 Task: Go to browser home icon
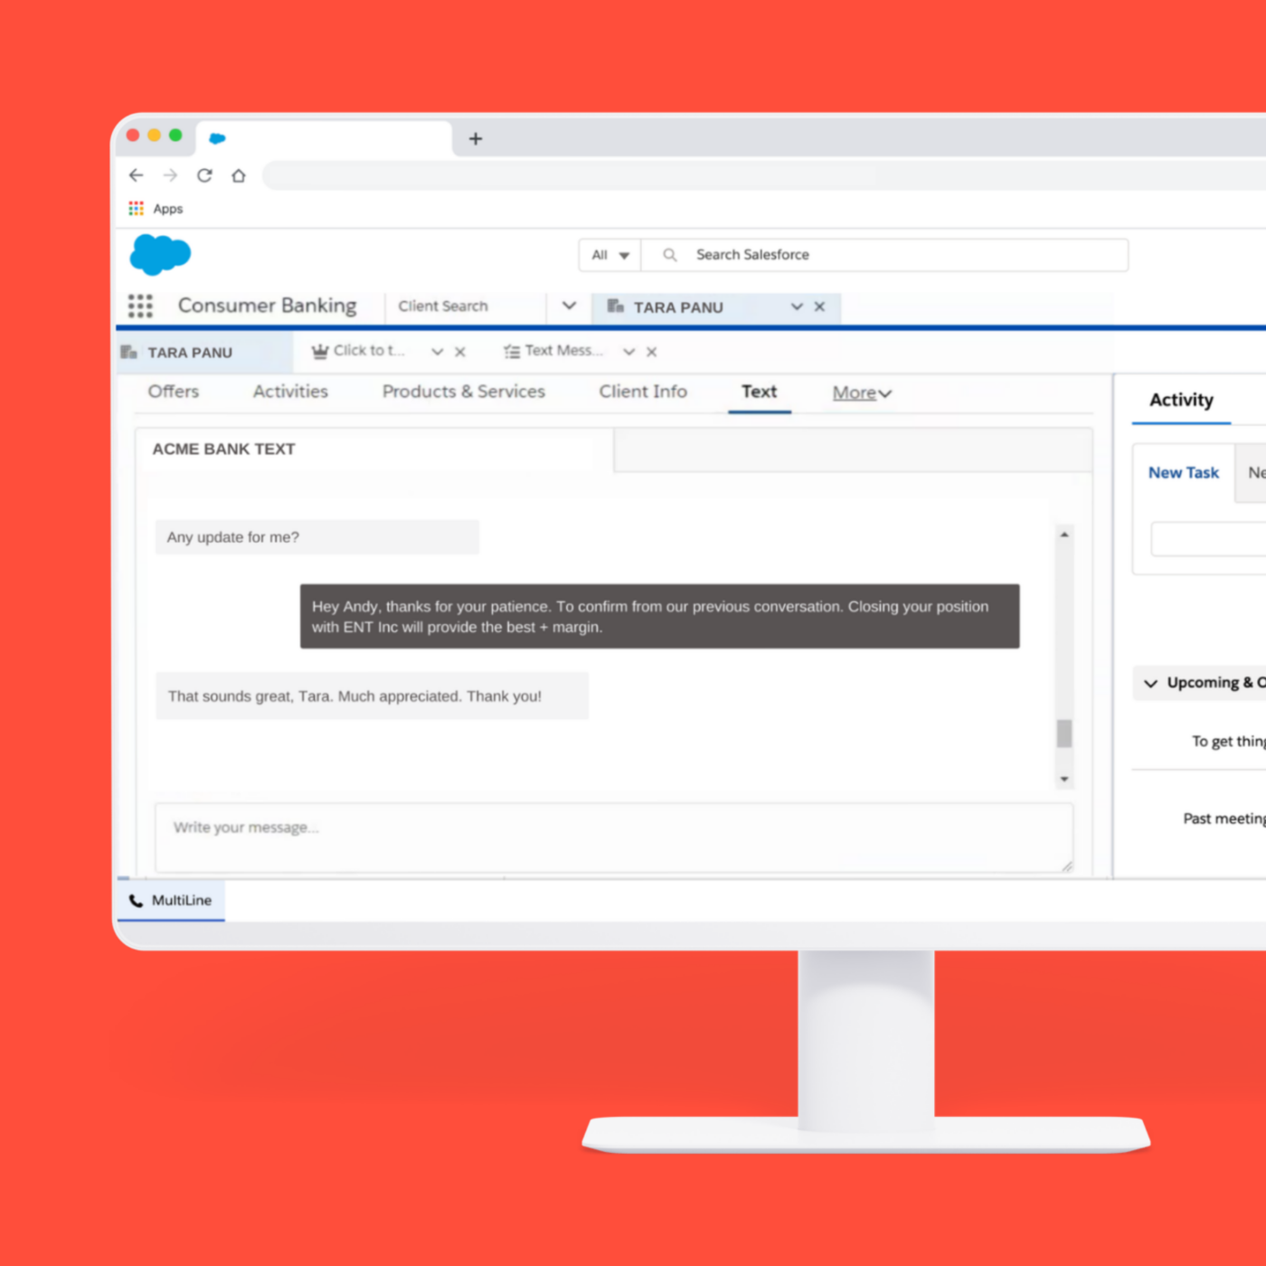[239, 175]
